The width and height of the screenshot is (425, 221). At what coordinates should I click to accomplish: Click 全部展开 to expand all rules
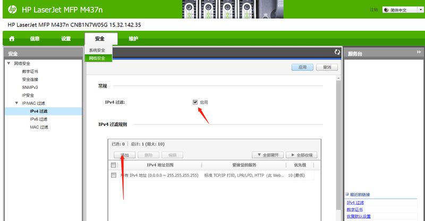pos(268,155)
